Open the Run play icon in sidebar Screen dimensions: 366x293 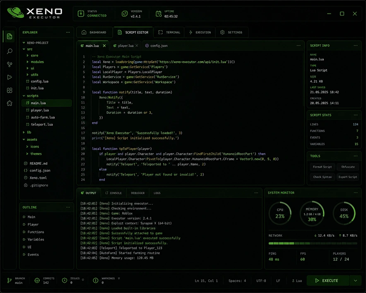pos(10,77)
